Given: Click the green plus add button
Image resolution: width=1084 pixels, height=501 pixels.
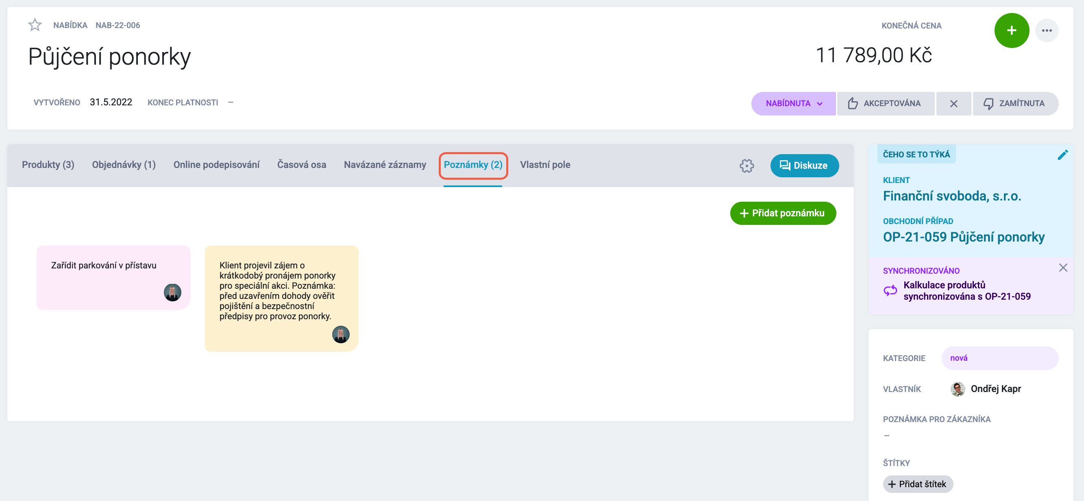Looking at the screenshot, I should pyautogui.click(x=1012, y=30).
